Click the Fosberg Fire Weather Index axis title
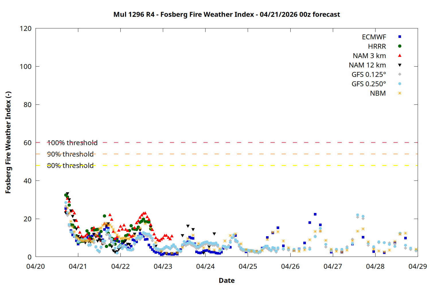 pyautogui.click(x=8, y=143)
